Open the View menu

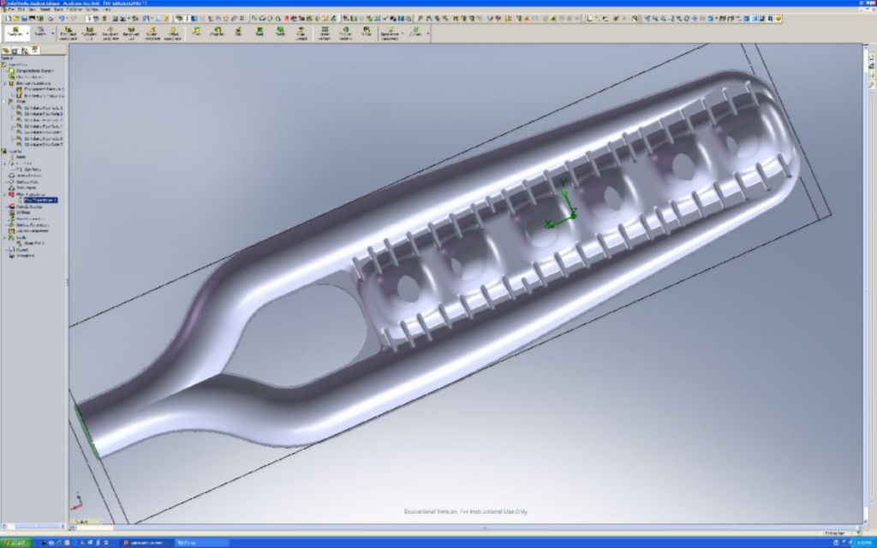coord(33,9)
